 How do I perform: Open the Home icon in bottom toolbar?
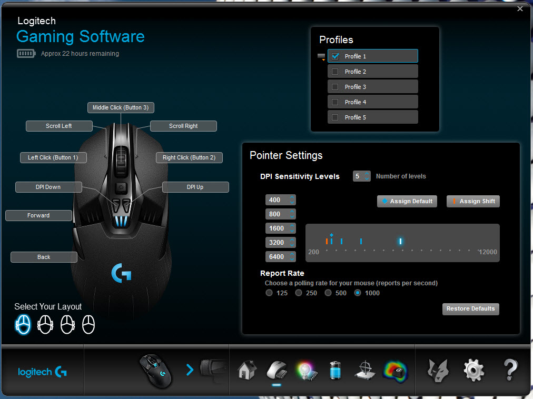[247, 370]
